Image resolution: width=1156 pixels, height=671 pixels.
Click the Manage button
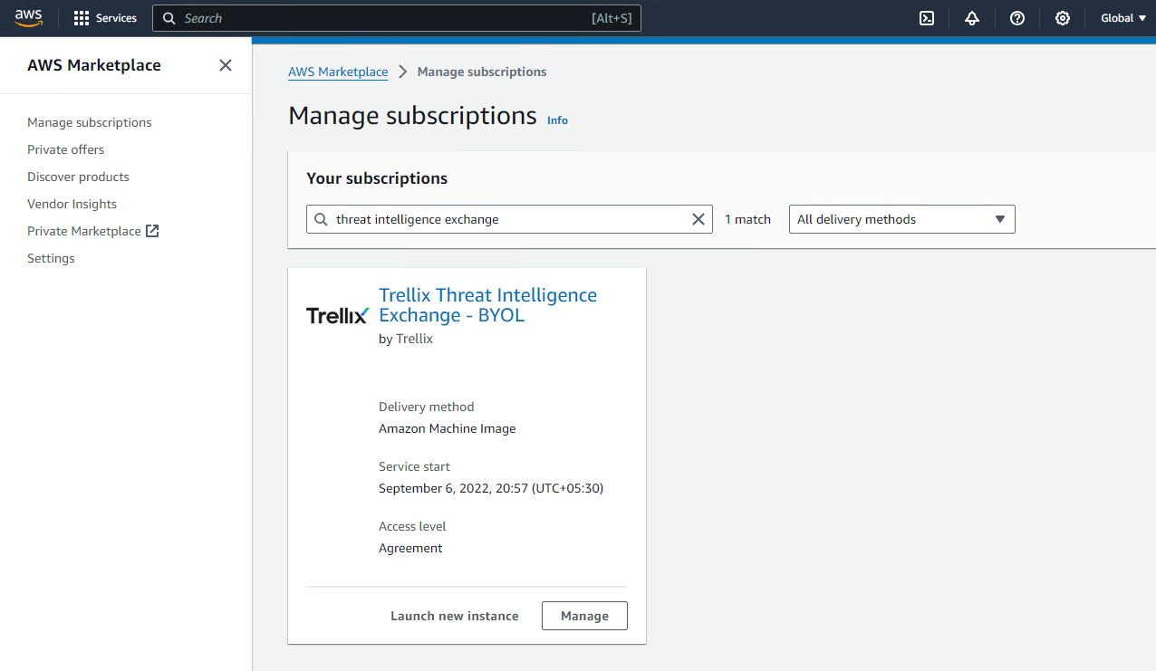584,616
